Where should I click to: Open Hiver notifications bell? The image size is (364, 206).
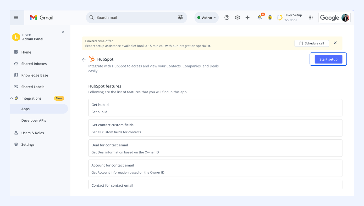[x=260, y=18]
